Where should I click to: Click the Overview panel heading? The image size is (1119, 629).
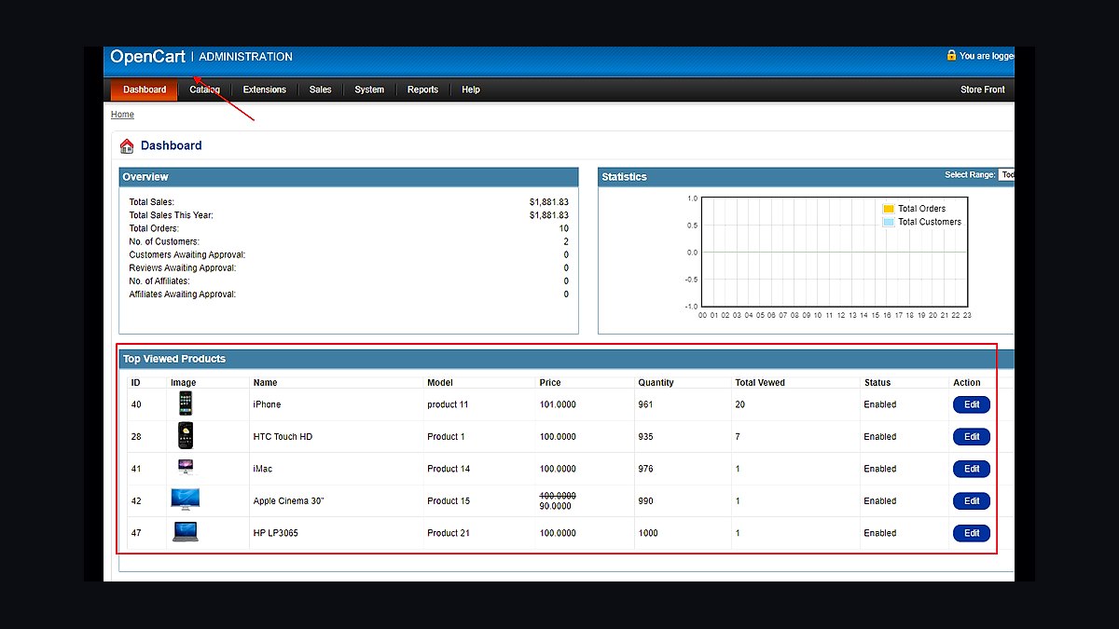coord(145,177)
